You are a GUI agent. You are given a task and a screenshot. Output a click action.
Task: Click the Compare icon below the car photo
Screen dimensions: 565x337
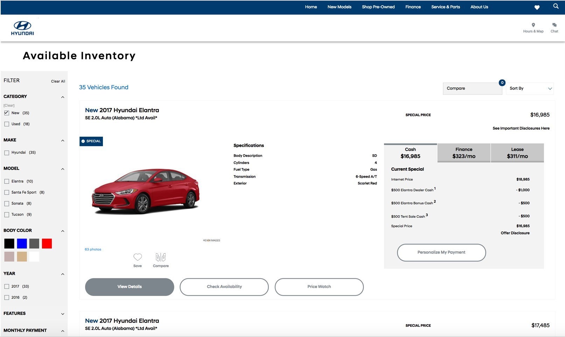(x=160, y=257)
